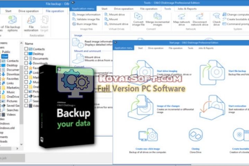Tick the Documents checkbox in Name list
Screen dimensions: 249x166
26,58
